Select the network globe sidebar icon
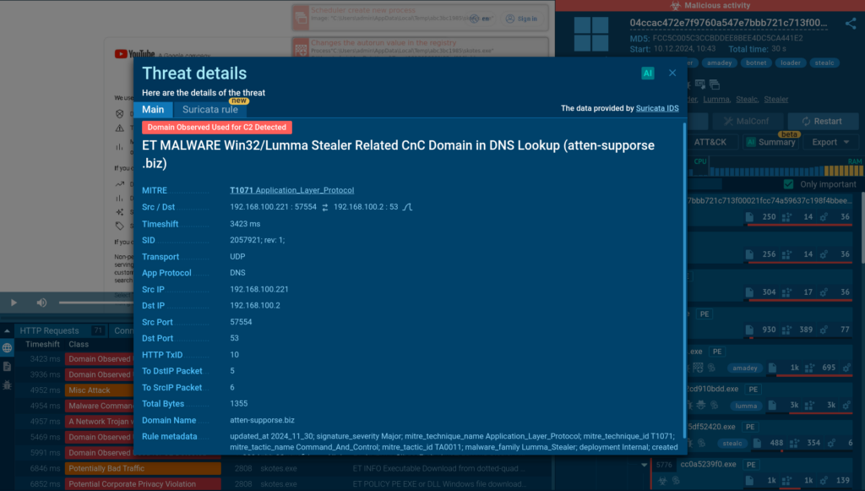 click(x=7, y=348)
